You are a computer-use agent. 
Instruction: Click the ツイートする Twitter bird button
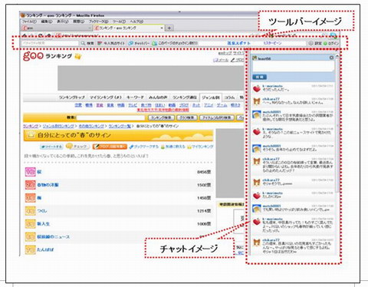point(51,147)
